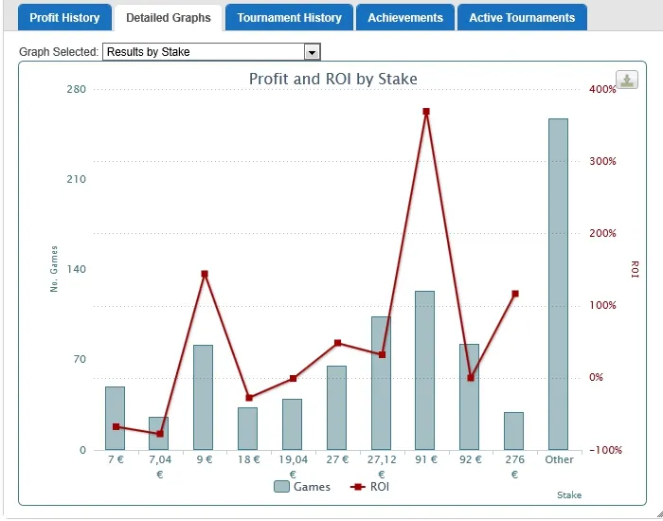Click the 7 € games bar
663x521 pixels.
[x=116, y=419]
